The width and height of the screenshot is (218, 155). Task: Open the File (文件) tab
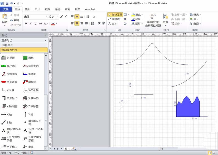[x=6, y=9]
